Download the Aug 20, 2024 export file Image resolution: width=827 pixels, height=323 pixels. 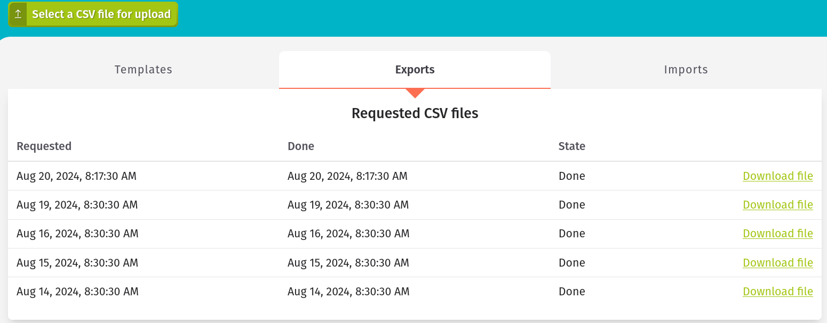777,176
